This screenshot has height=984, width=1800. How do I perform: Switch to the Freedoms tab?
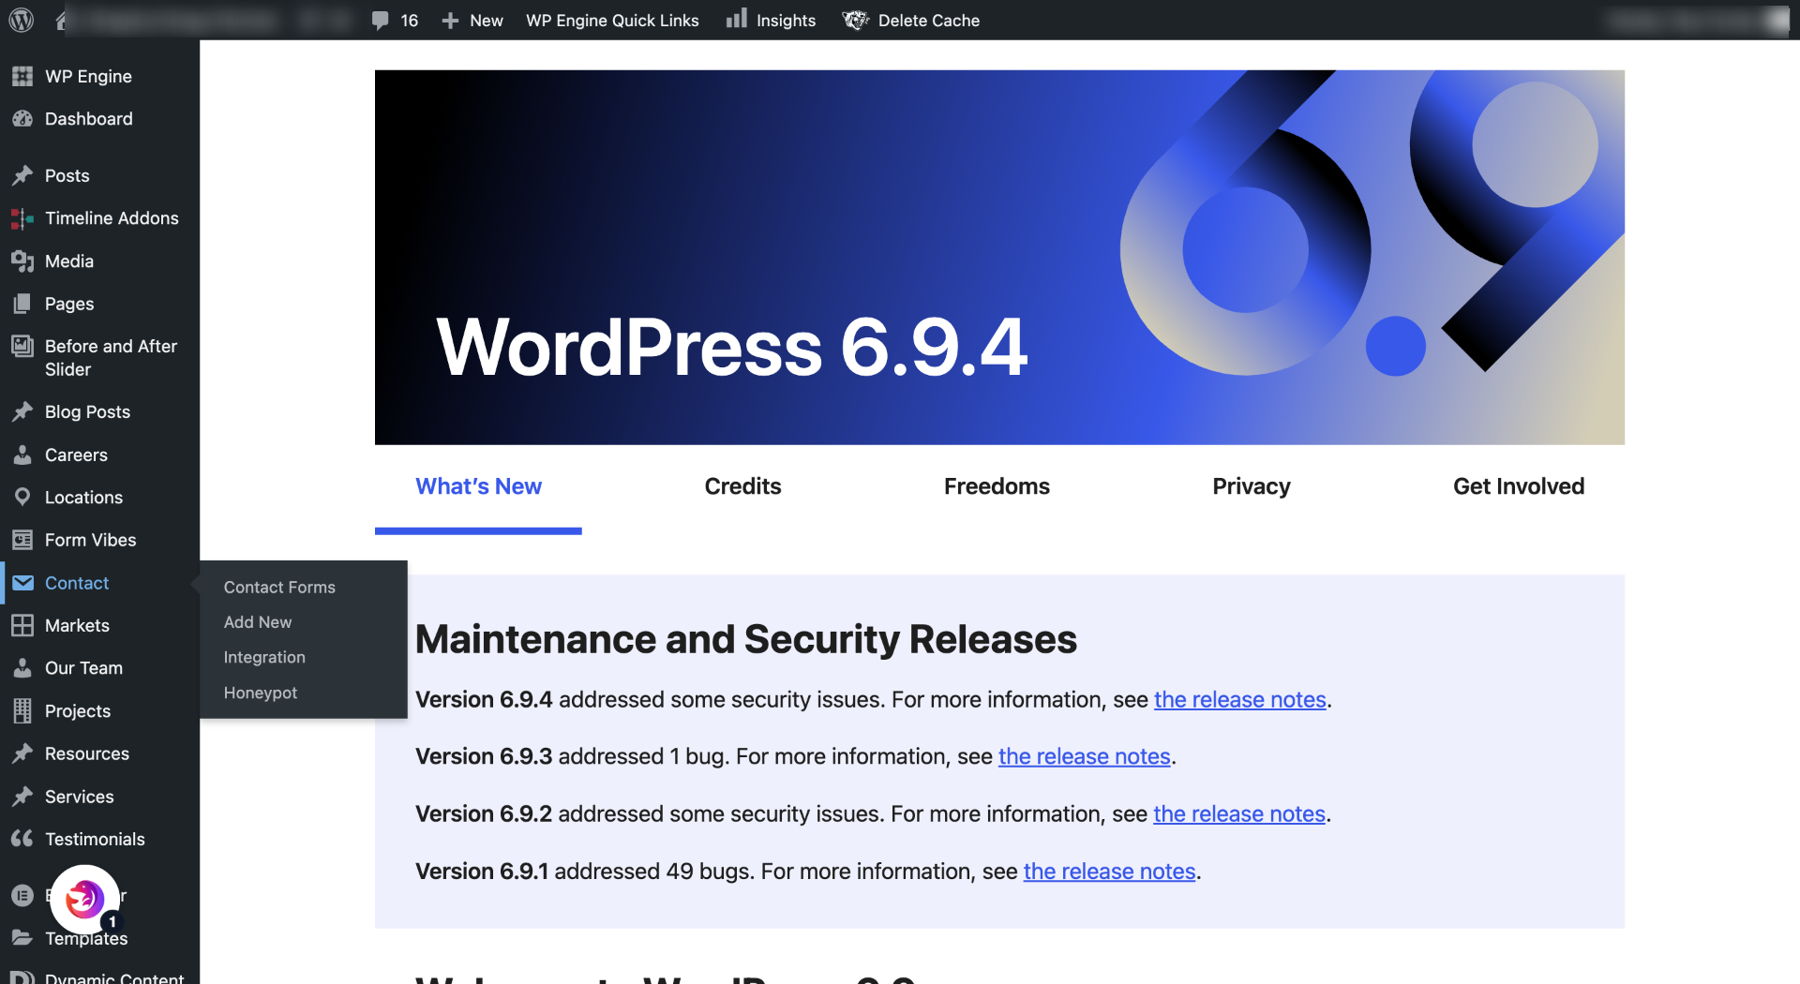click(x=997, y=486)
